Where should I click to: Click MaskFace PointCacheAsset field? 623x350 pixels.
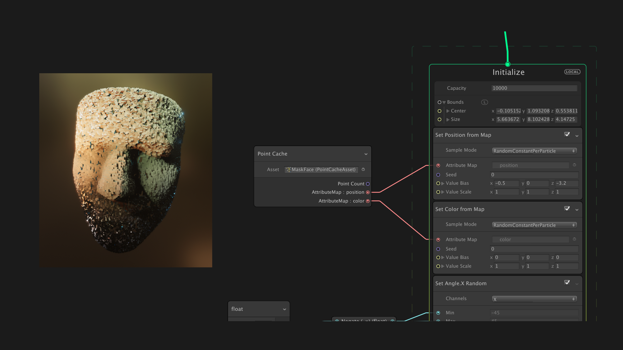point(321,170)
